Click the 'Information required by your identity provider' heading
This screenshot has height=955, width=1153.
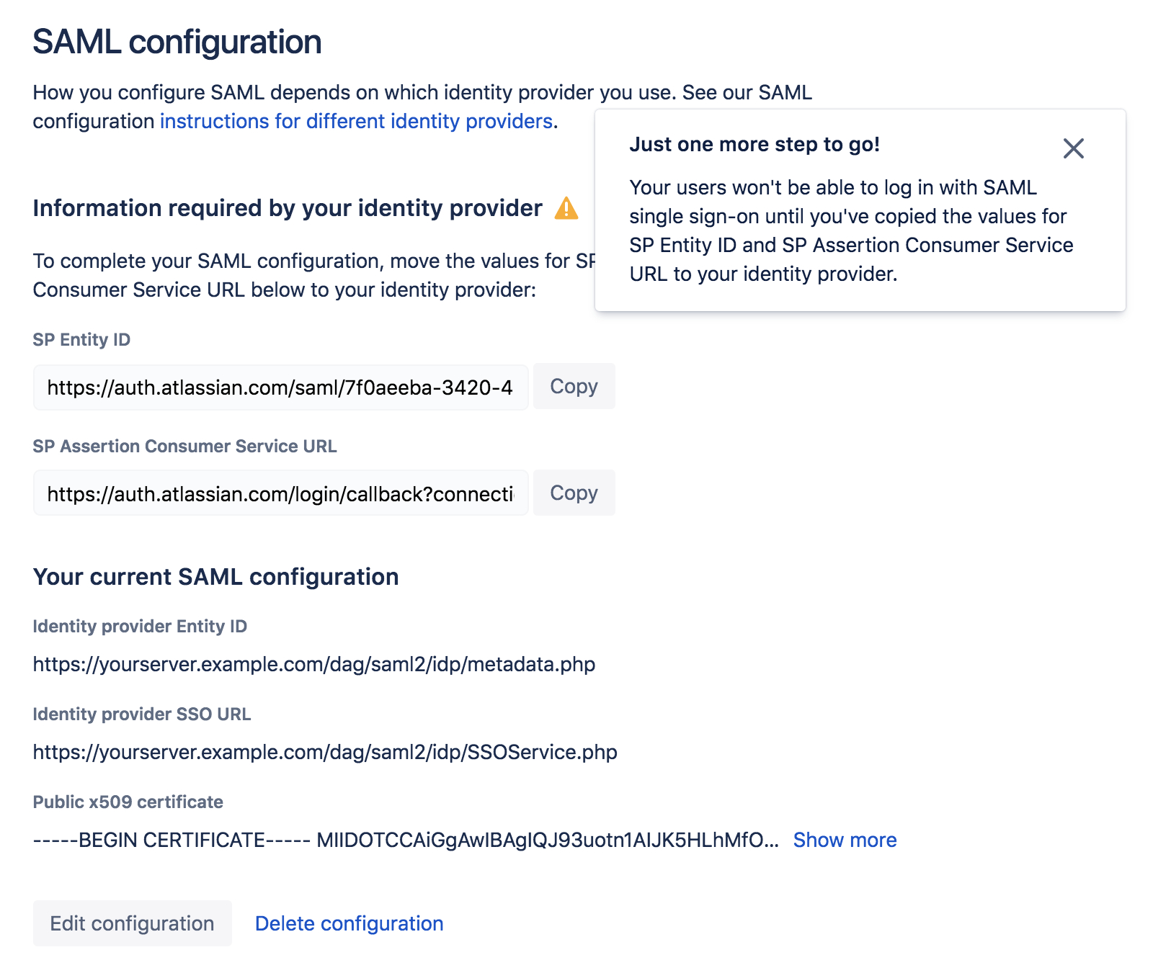[287, 208]
